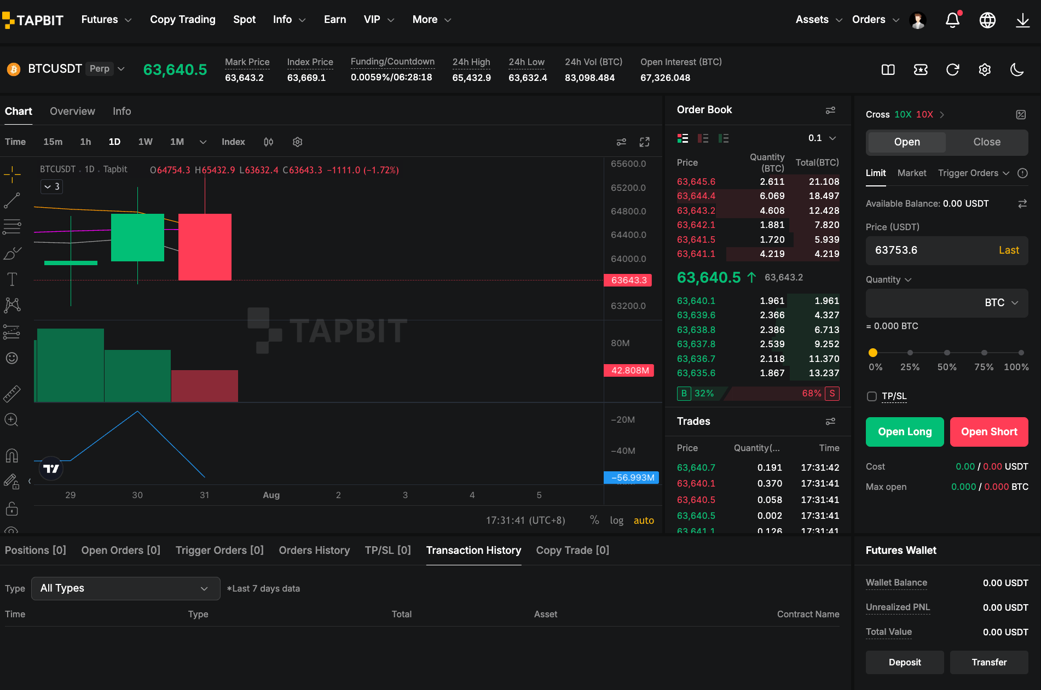Open the Orders dropdown
Screen dimensions: 1041x690
[x=876, y=20]
